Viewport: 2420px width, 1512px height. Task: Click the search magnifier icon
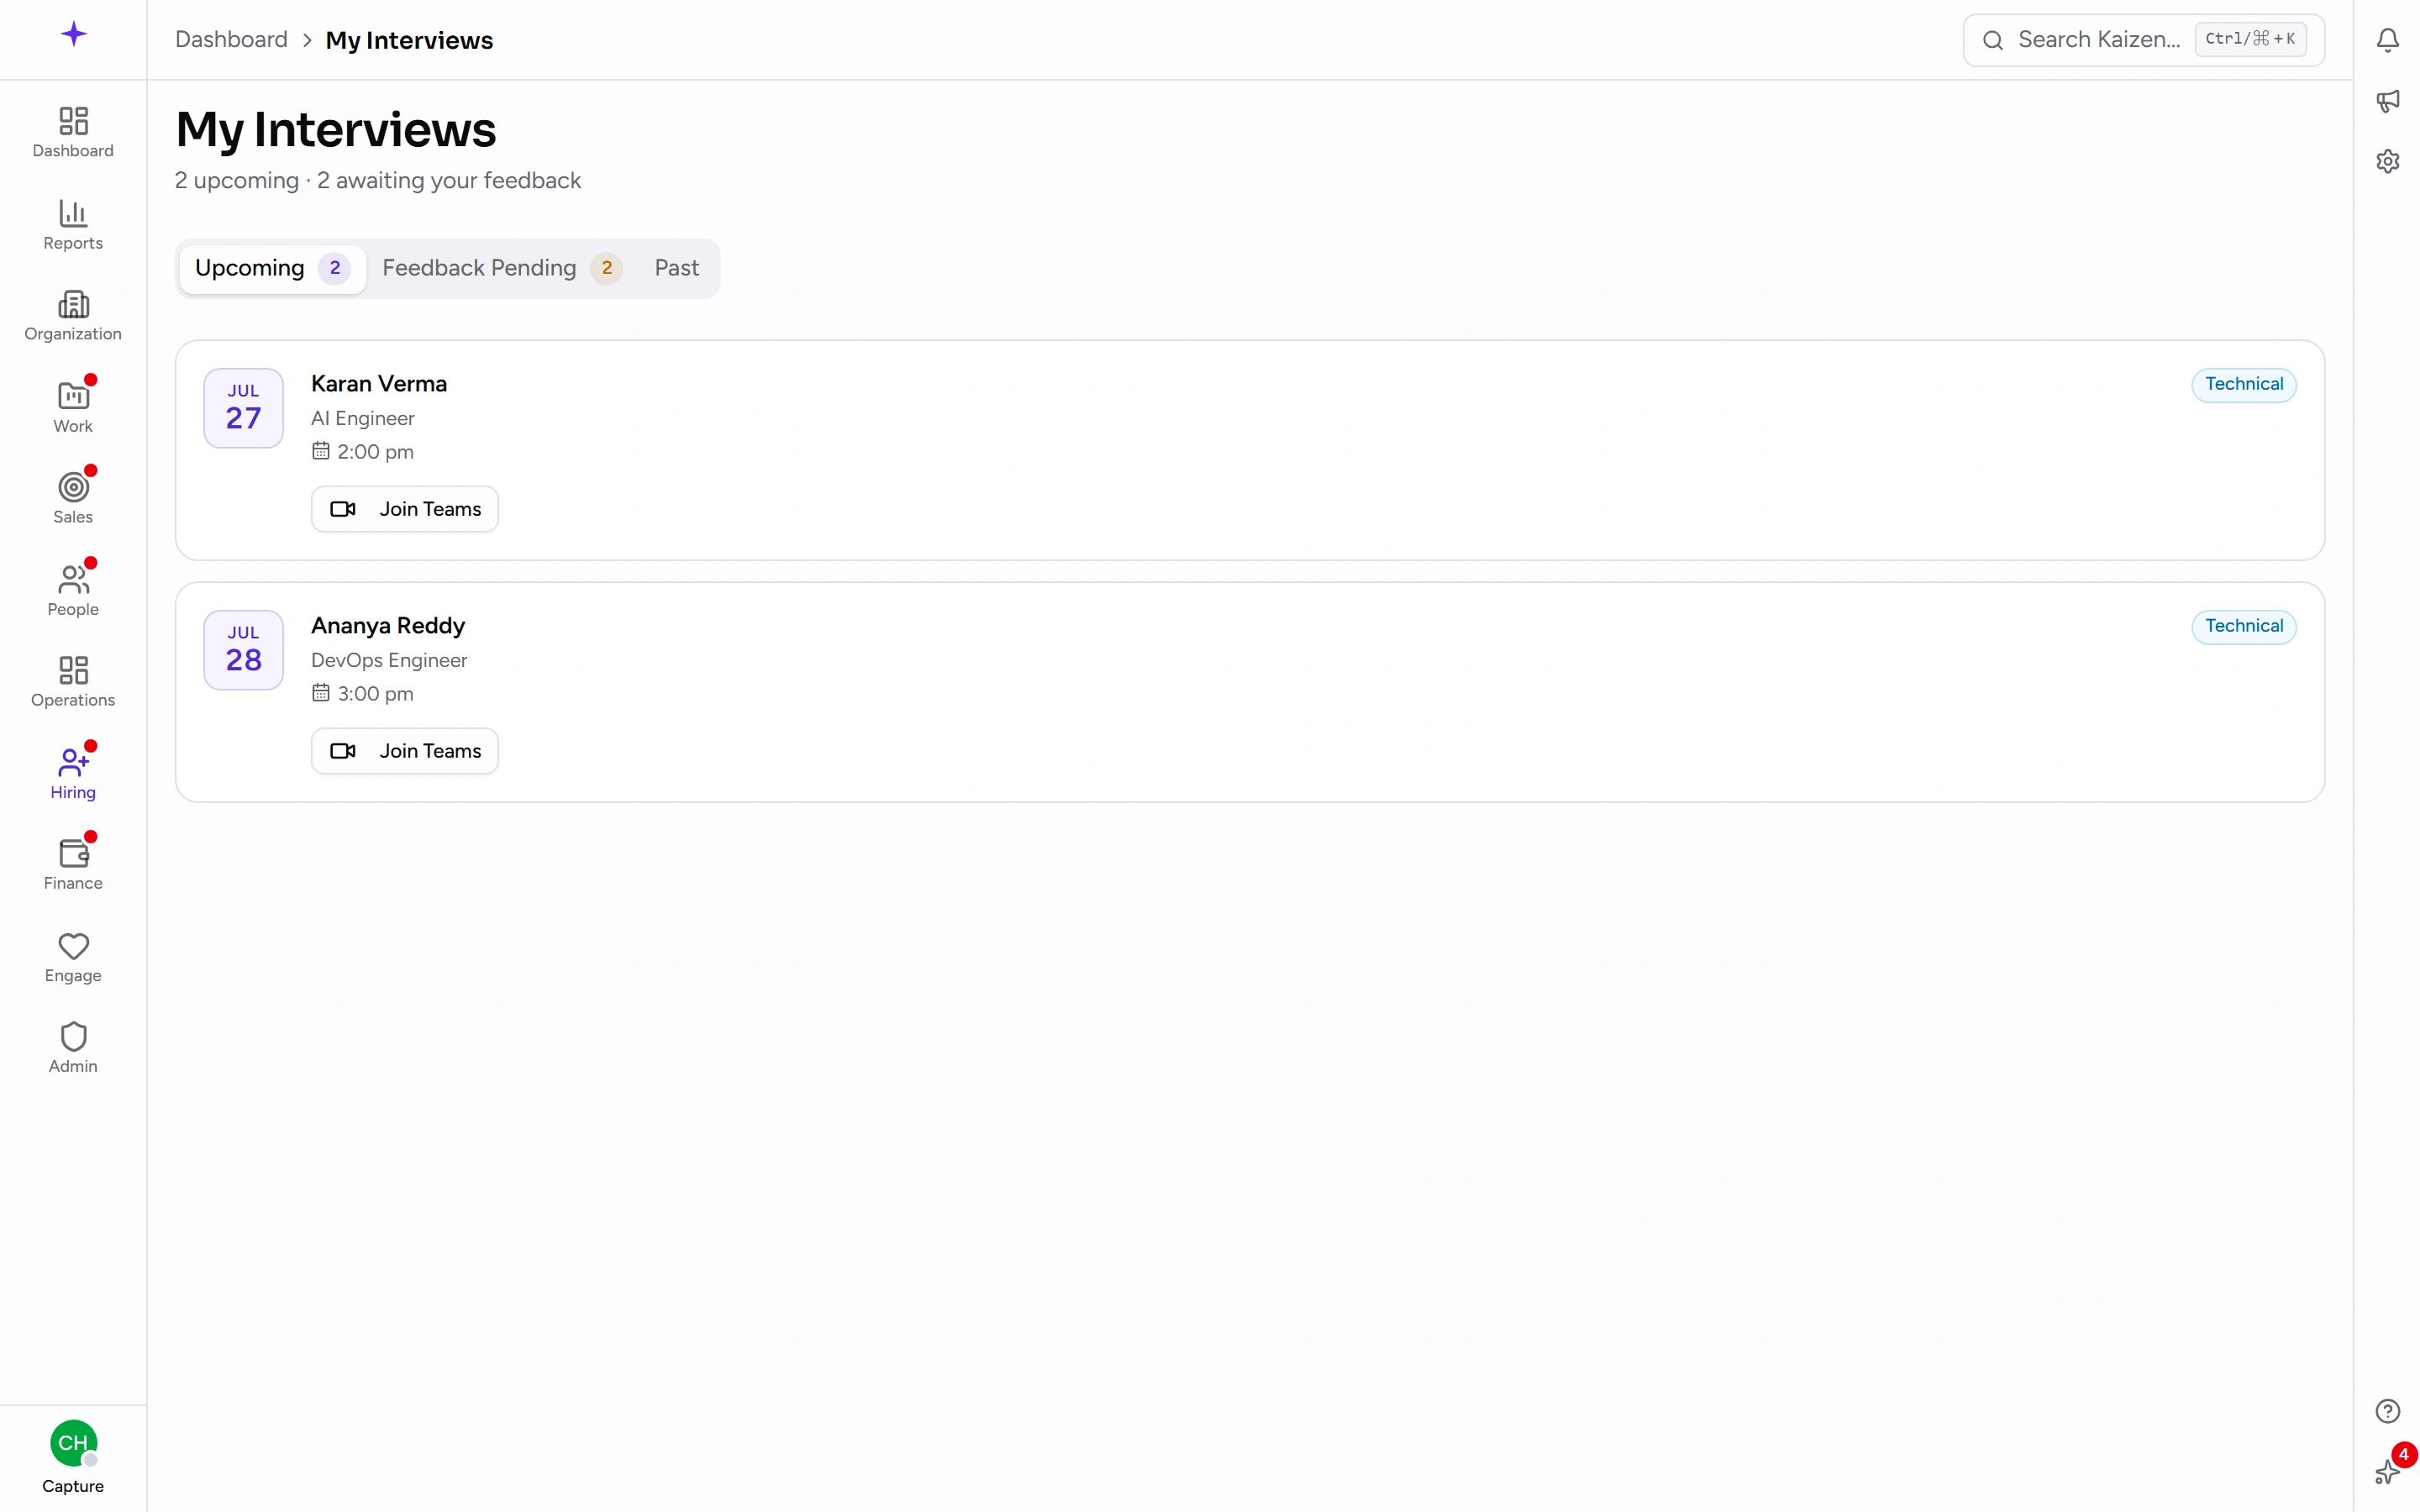click(1993, 40)
